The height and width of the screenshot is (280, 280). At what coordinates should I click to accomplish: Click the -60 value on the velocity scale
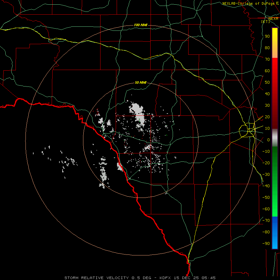point(266,209)
